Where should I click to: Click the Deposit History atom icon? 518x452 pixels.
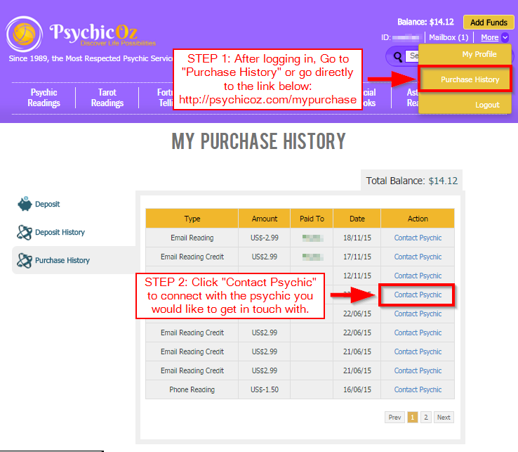click(25, 232)
